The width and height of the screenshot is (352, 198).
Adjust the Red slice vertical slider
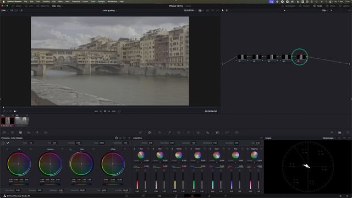137,181
